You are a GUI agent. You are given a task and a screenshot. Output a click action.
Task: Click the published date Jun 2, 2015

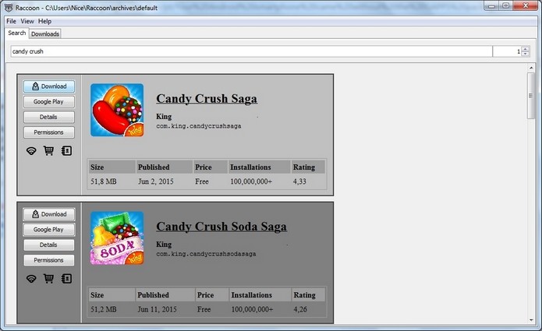coord(155,181)
